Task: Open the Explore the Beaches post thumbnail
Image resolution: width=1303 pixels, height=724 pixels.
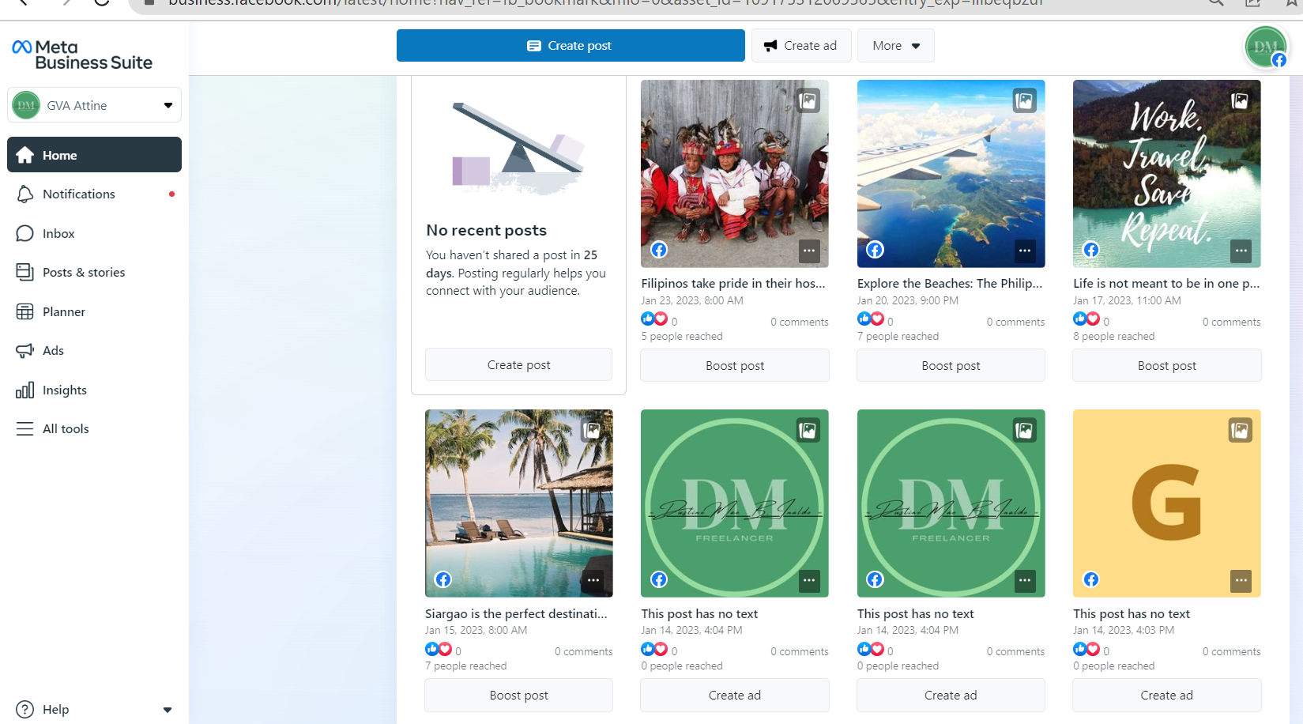Action: pos(951,174)
